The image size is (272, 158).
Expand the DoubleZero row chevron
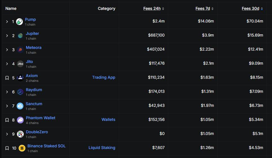point(7,134)
